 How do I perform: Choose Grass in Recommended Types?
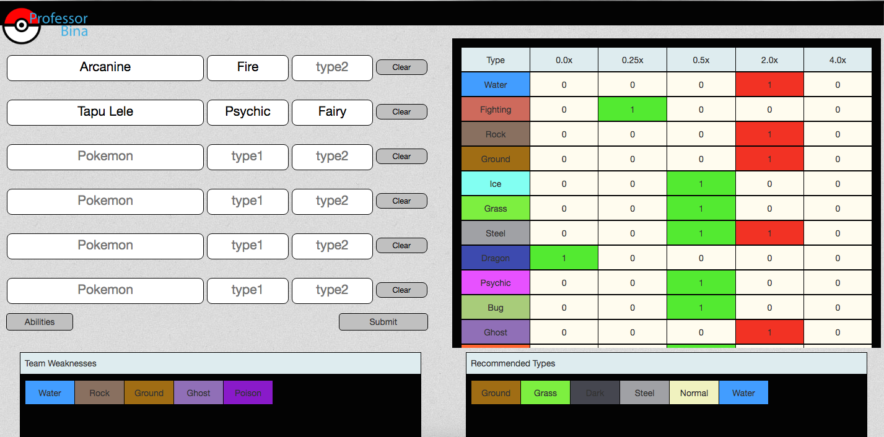tap(545, 393)
